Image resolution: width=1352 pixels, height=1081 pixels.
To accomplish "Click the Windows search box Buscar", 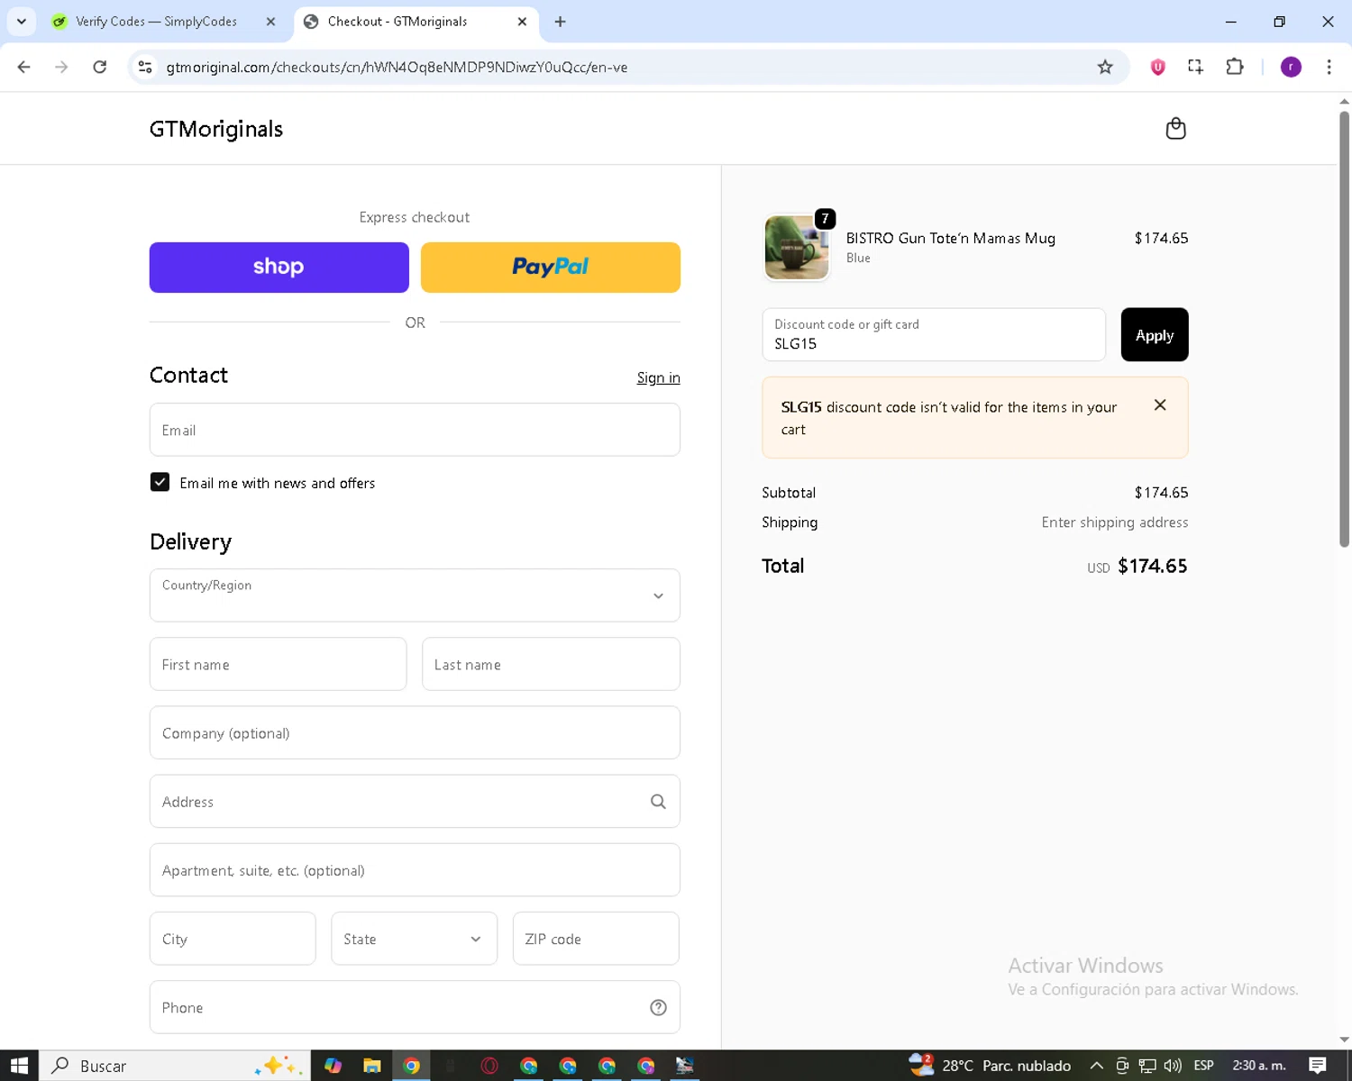I will click(174, 1066).
